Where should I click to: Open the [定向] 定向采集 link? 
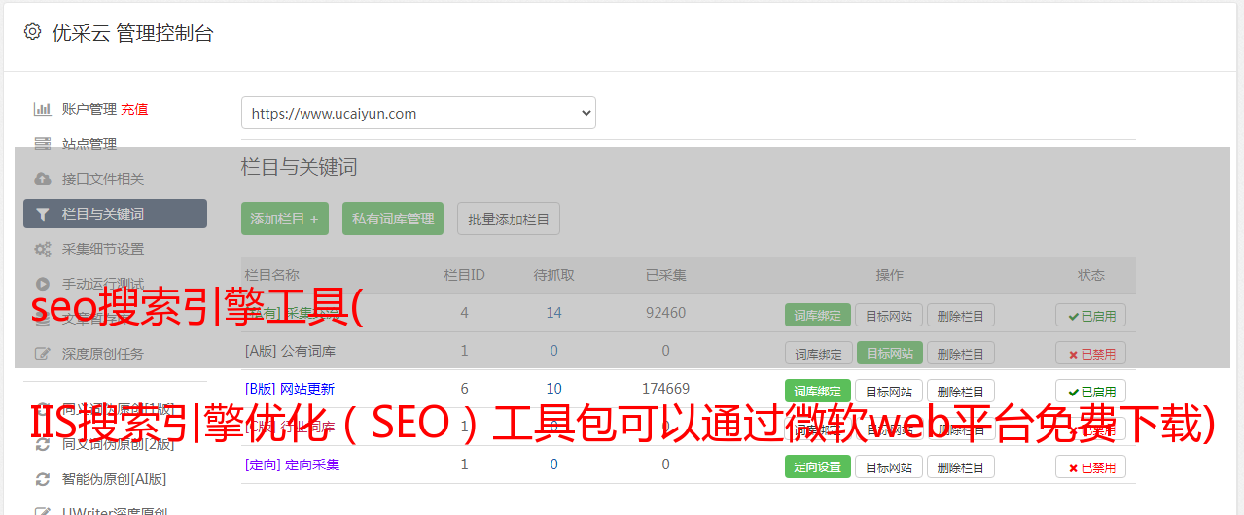click(292, 464)
